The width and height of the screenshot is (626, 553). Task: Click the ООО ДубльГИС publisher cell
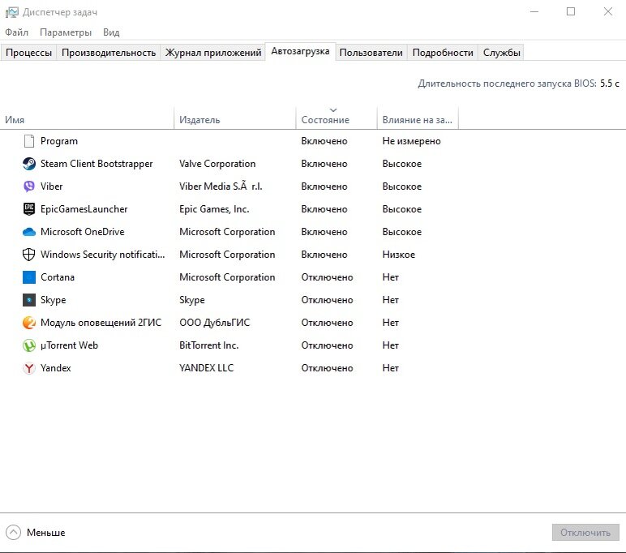click(x=214, y=323)
